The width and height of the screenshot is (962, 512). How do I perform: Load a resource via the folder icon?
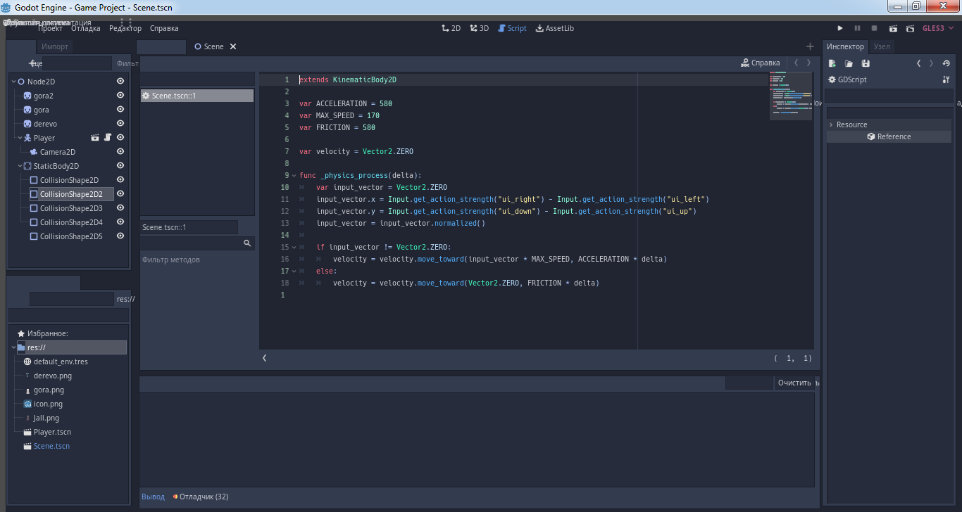[848, 63]
